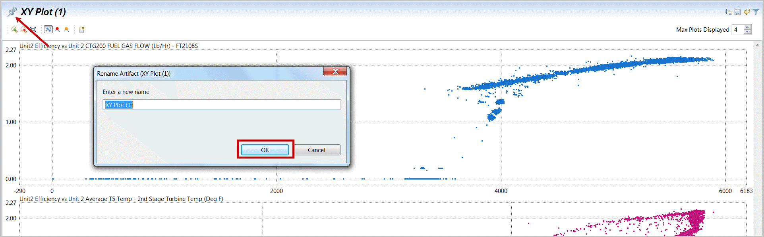Click the yellow return arrow icon
Screen dimensions: 764x237
(x=747, y=12)
